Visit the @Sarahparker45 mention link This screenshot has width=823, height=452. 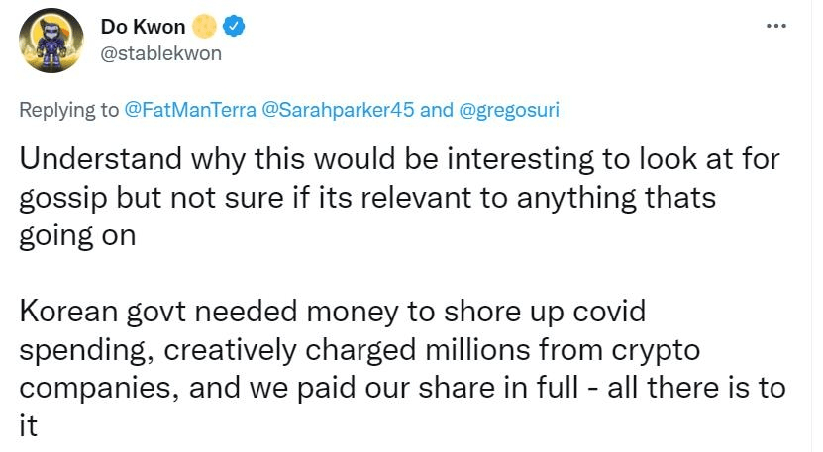[337, 110]
